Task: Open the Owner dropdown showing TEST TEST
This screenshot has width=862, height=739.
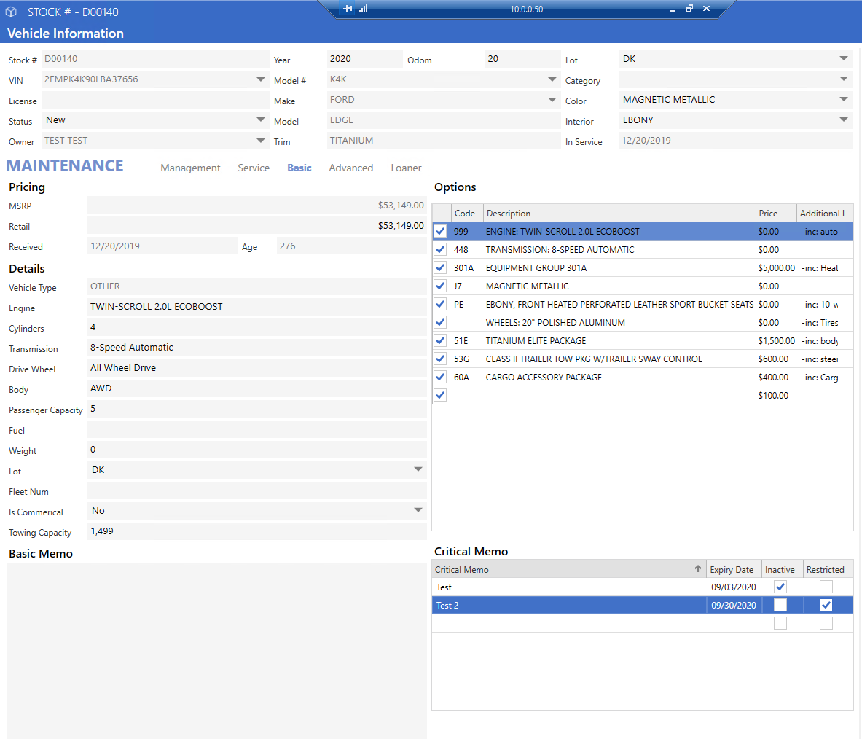Action: 261,140
